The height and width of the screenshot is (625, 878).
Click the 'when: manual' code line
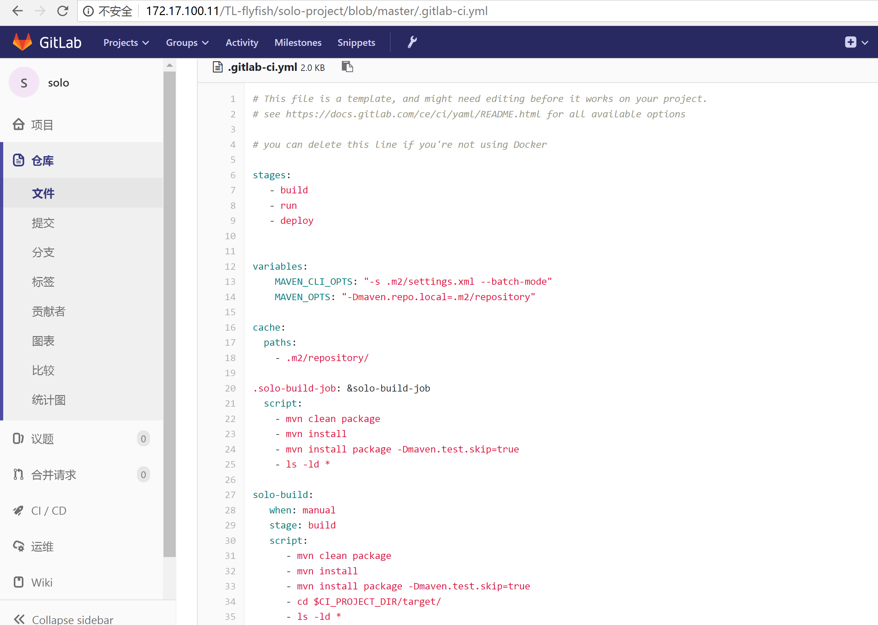pos(302,510)
